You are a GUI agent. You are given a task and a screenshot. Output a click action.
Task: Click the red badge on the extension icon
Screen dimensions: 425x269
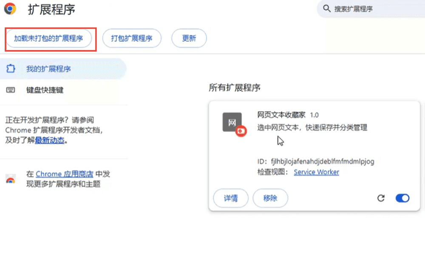(241, 131)
